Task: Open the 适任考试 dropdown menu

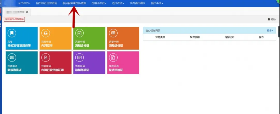Action: 118,3
